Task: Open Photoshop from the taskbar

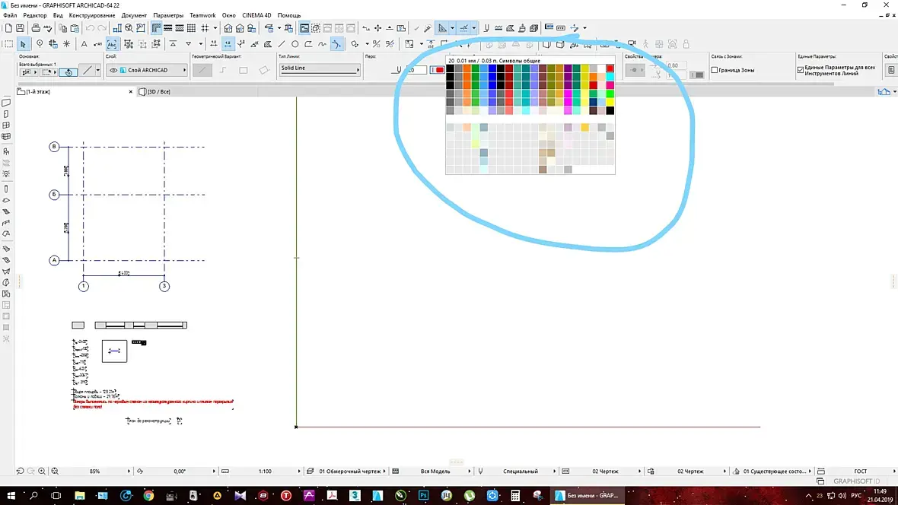Action: [x=423, y=496]
